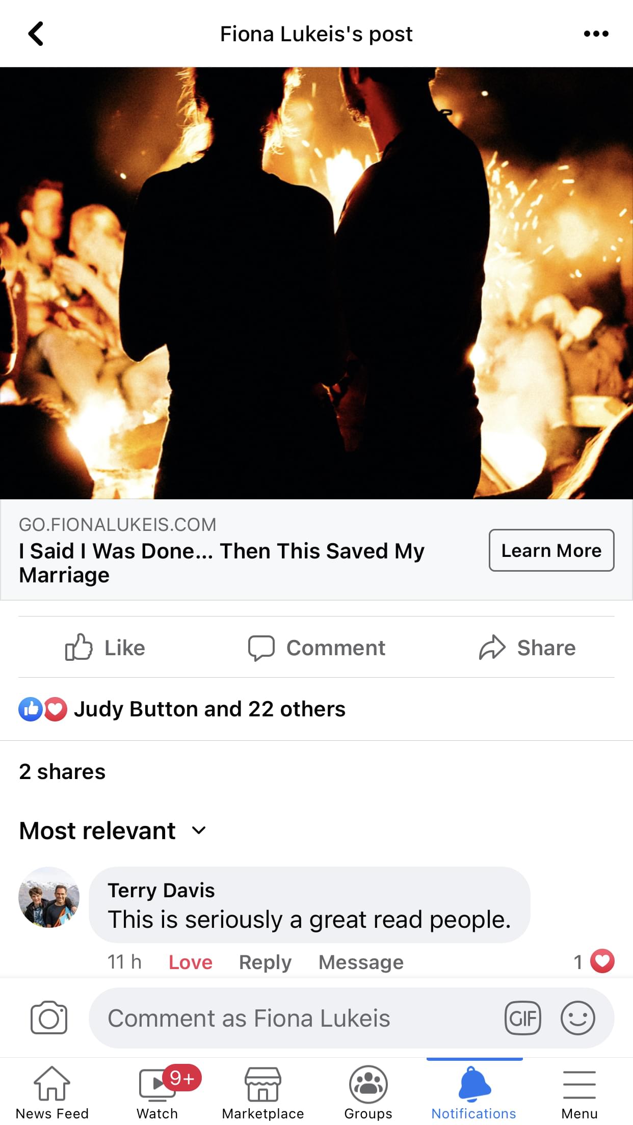The height and width of the screenshot is (1125, 633).
Task: Tap the heart reaction on Terry's comment
Action: 602,961
